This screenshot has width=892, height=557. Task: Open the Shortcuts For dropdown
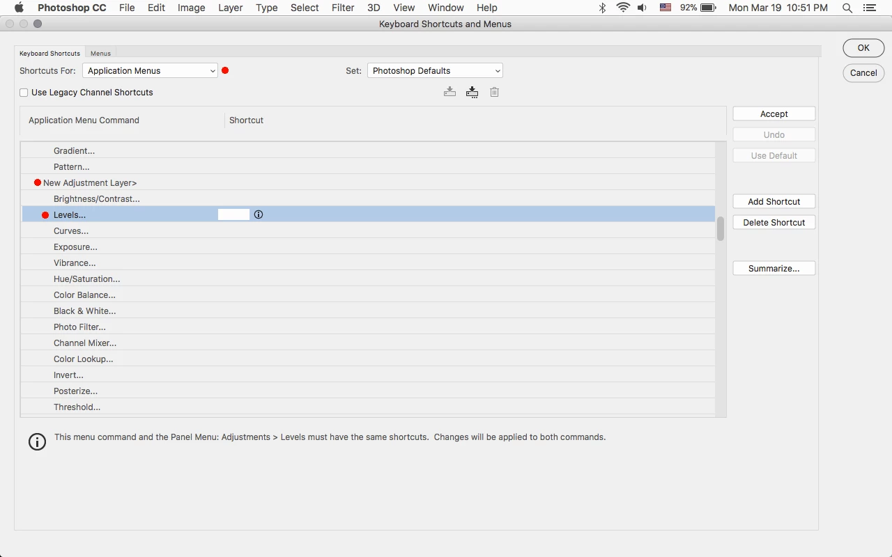150,70
